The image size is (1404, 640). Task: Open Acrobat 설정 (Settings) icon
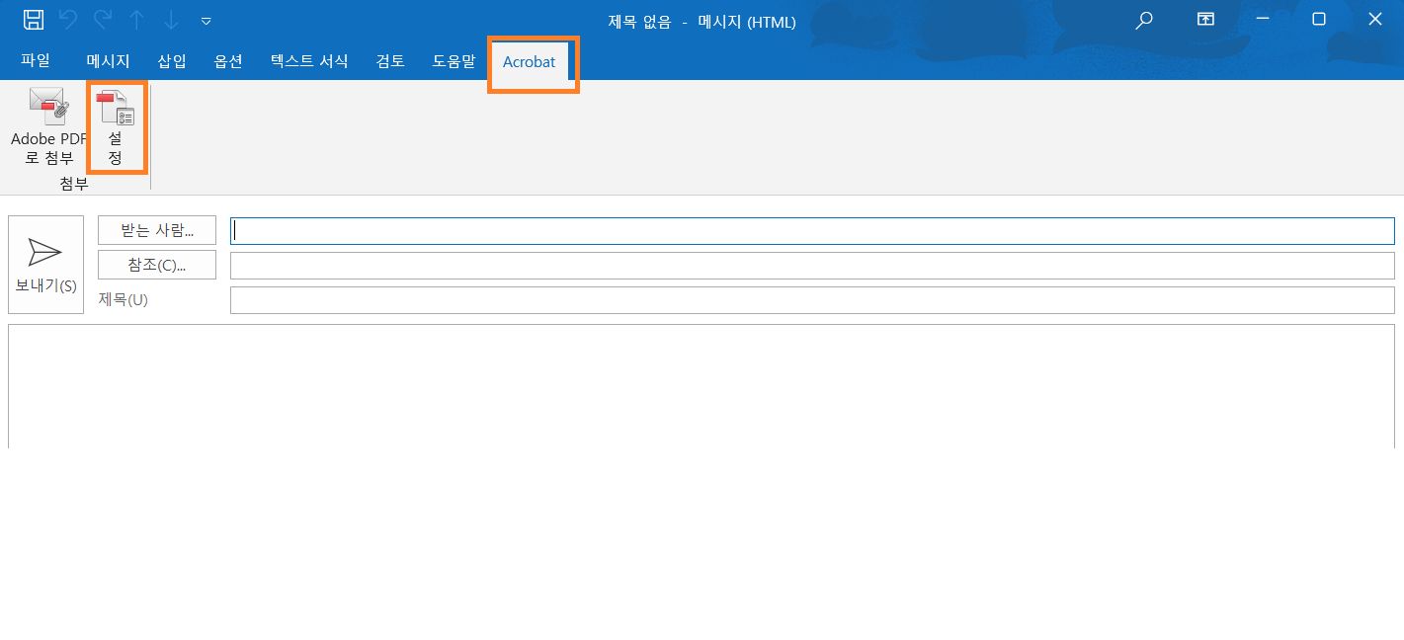(x=116, y=126)
